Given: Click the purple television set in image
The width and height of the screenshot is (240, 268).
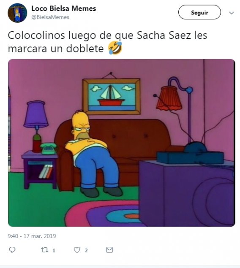Looking at the screenshot, I should coord(186,188).
